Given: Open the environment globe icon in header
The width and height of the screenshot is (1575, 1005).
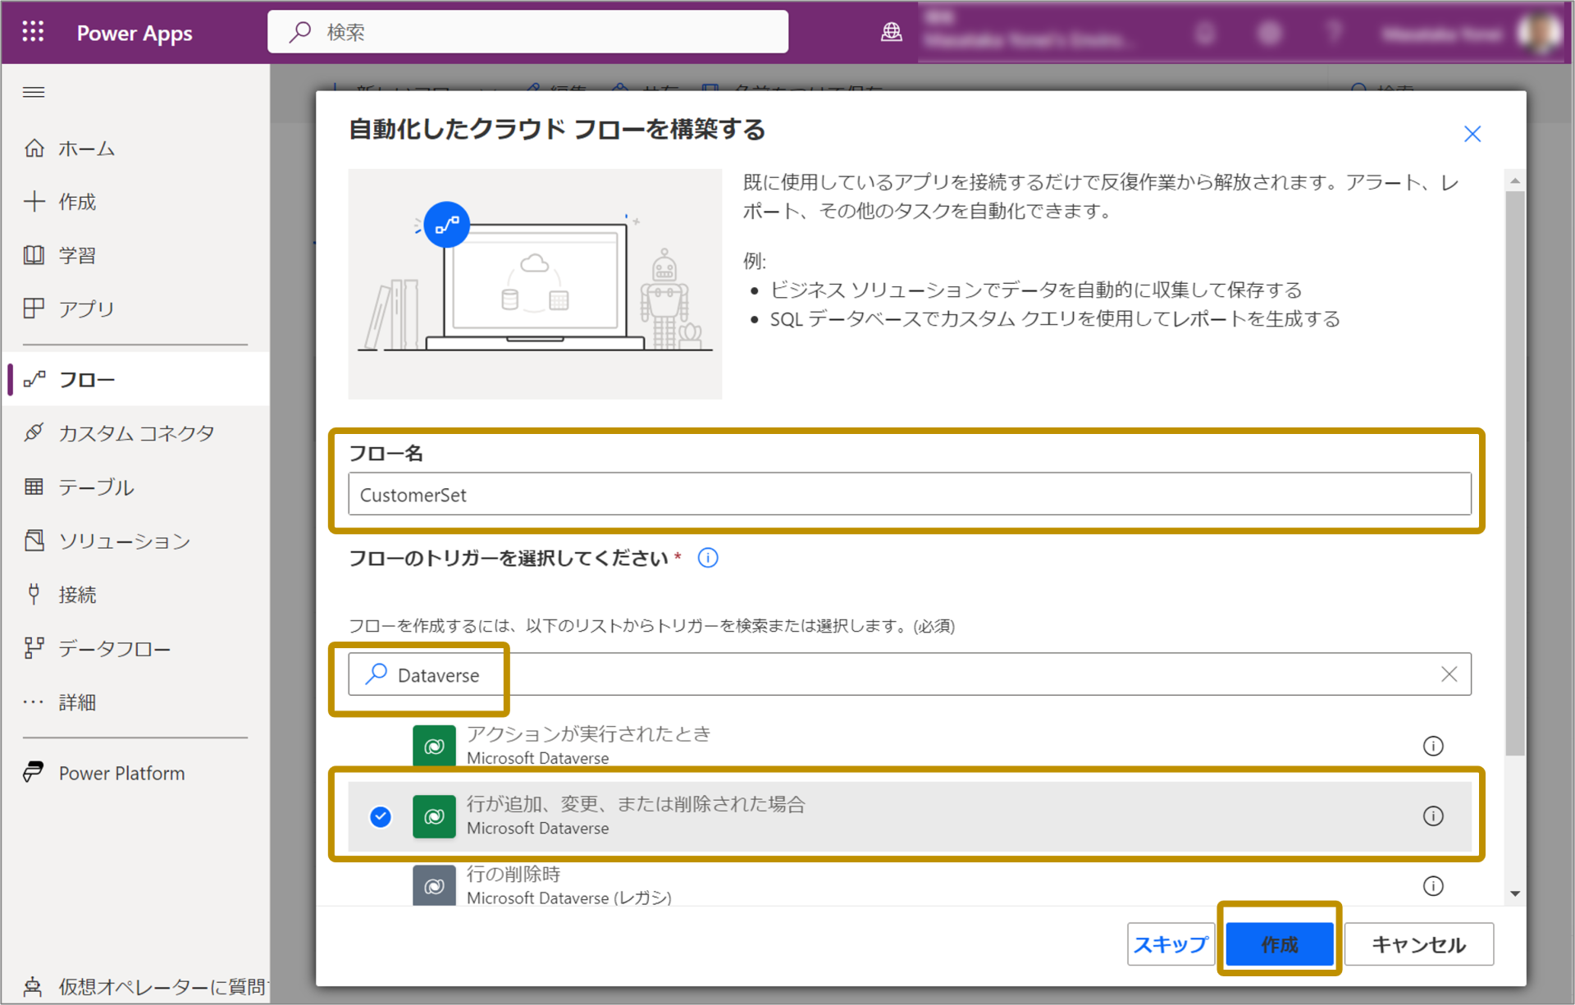Looking at the screenshot, I should 891,32.
